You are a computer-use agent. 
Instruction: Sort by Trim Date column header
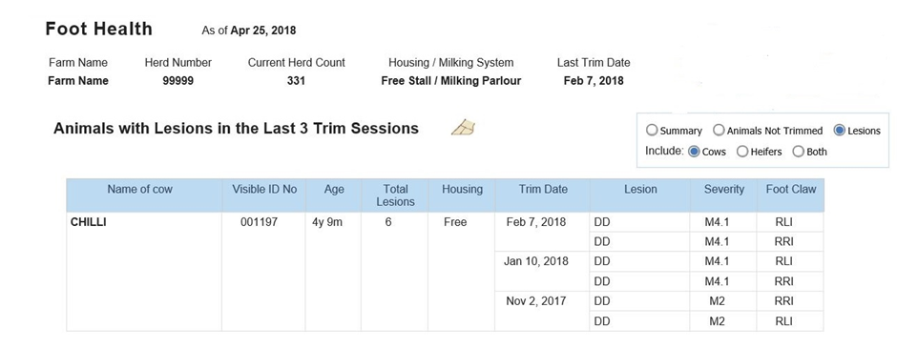tap(543, 189)
